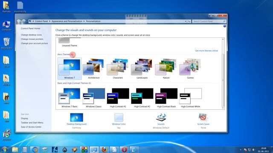Viewport: 273px width, 153px height.
Task: Open the Display link under See also
Action: click(x=25, y=118)
